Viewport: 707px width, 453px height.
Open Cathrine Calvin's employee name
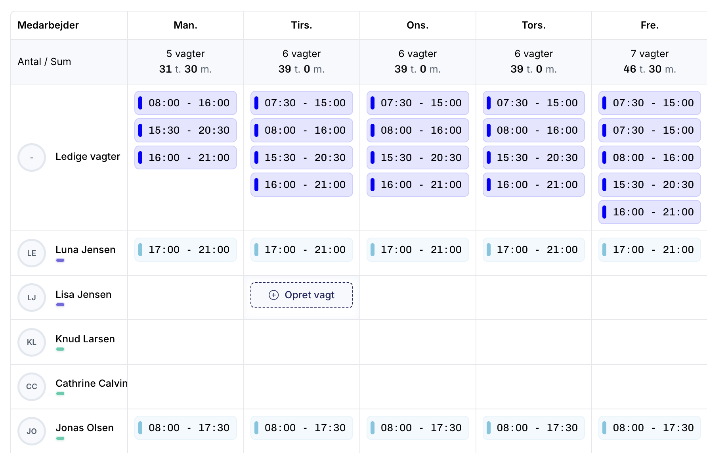point(92,384)
